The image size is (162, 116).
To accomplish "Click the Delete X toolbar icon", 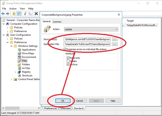I will pos(36,14).
